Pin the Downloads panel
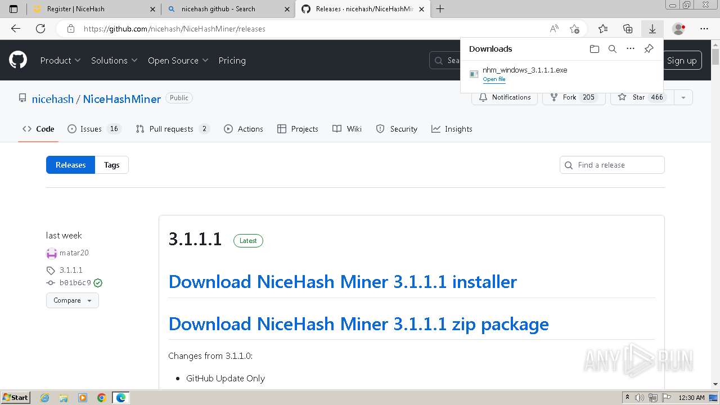The image size is (720, 405). click(649, 49)
